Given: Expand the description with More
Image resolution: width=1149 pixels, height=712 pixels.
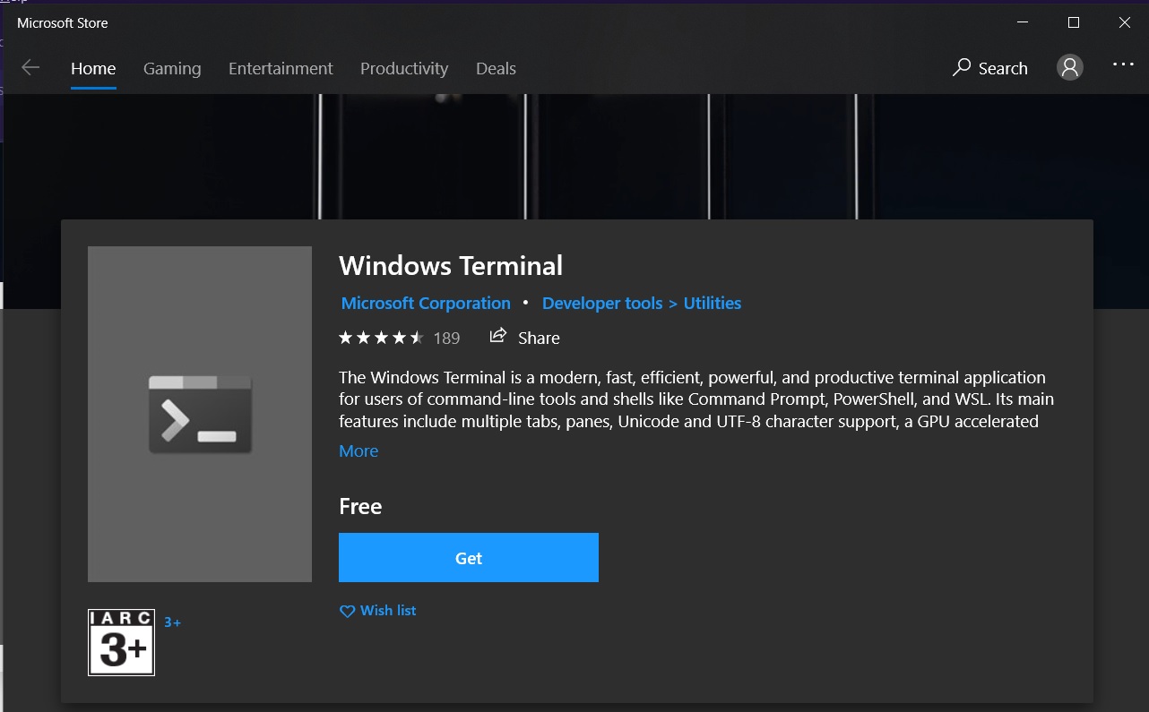Looking at the screenshot, I should pos(359,450).
